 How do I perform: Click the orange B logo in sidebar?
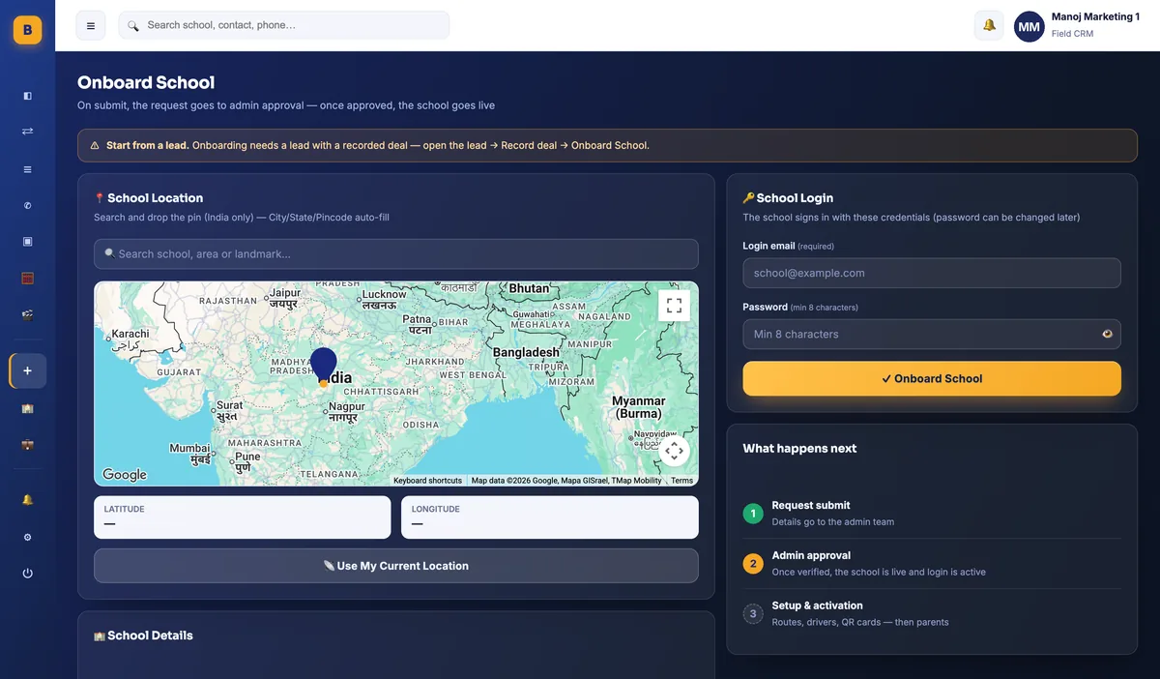27,30
